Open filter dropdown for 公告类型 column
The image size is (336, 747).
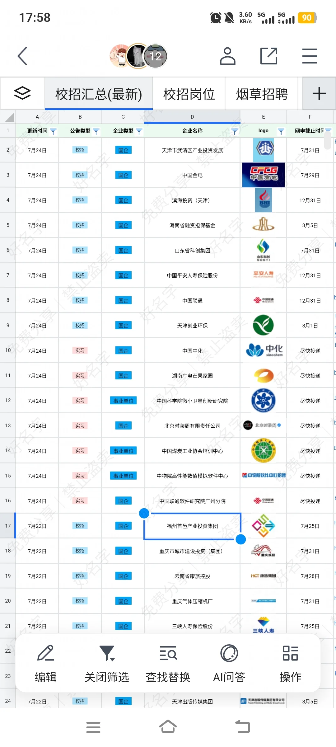(x=96, y=131)
